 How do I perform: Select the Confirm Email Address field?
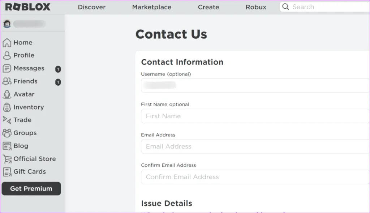[255, 177]
